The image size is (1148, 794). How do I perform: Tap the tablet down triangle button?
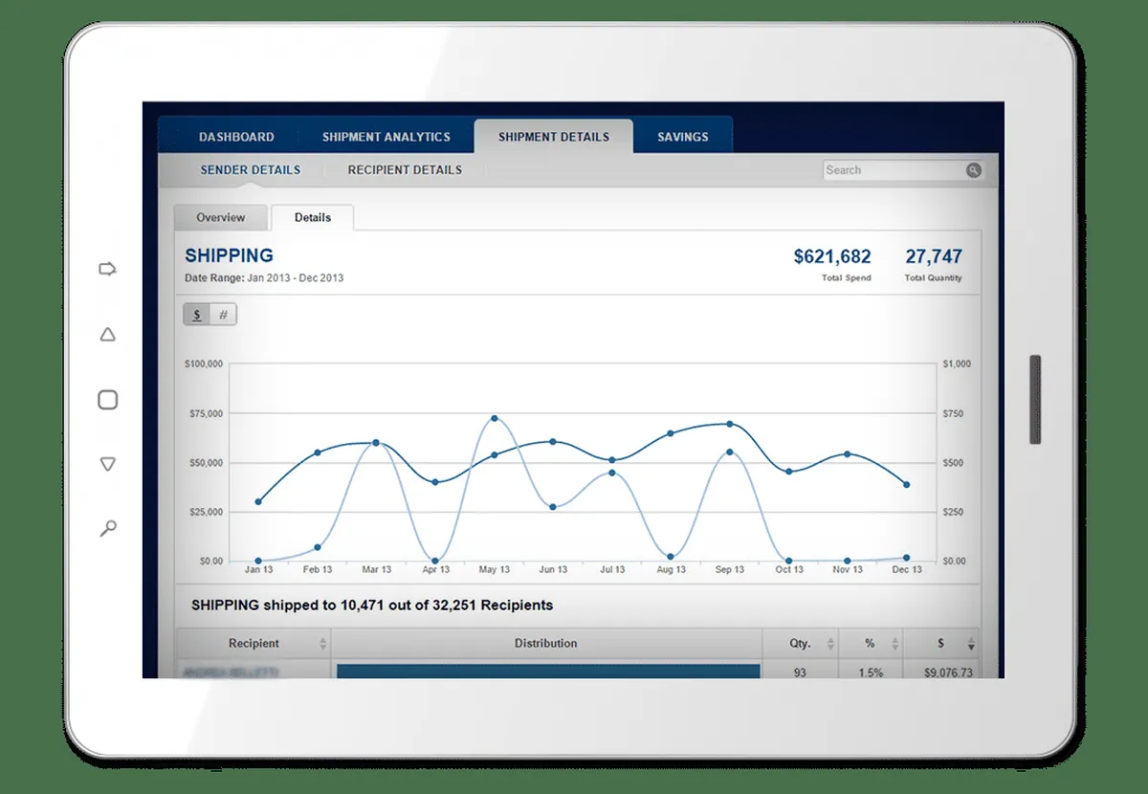click(x=108, y=464)
